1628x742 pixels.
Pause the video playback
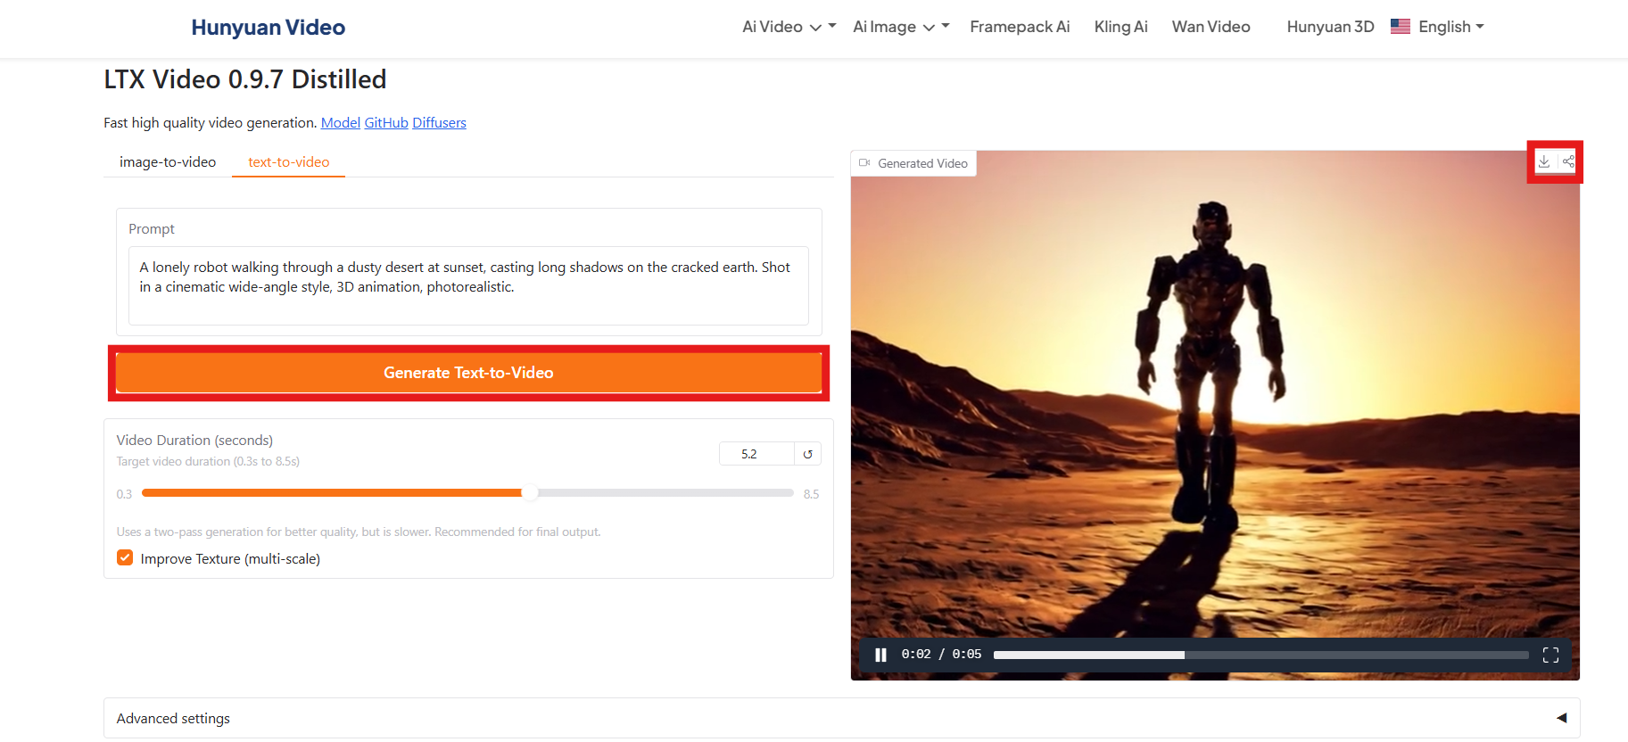[880, 655]
